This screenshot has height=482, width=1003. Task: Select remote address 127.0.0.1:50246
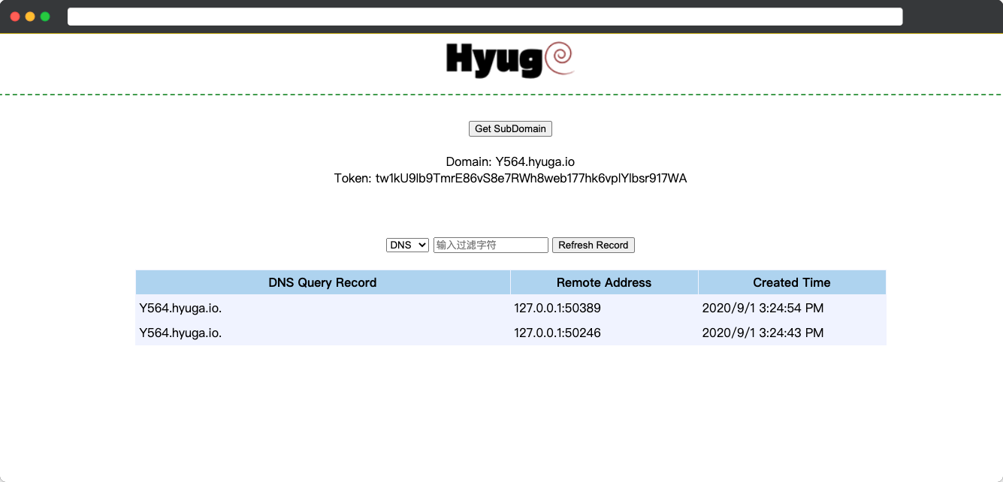[557, 333]
